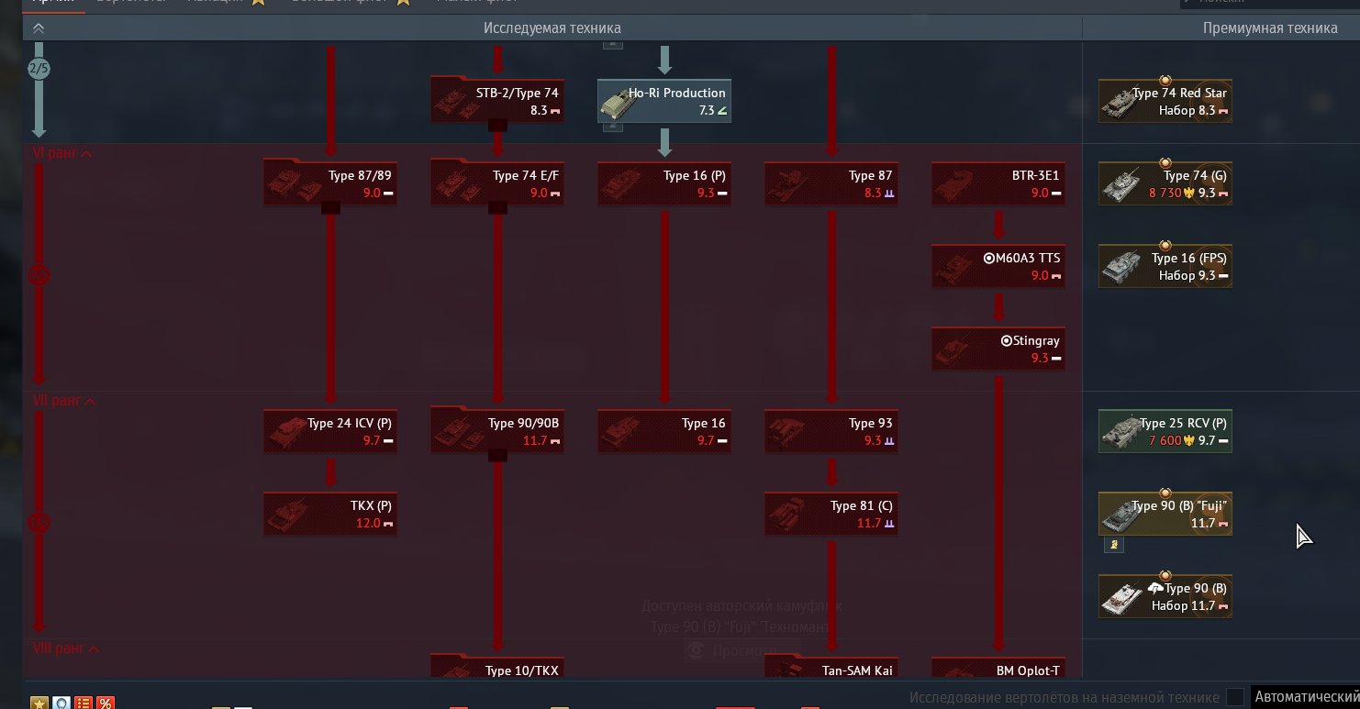
Task: Select the Type 87 card rated 8.3
Action: pos(831,183)
